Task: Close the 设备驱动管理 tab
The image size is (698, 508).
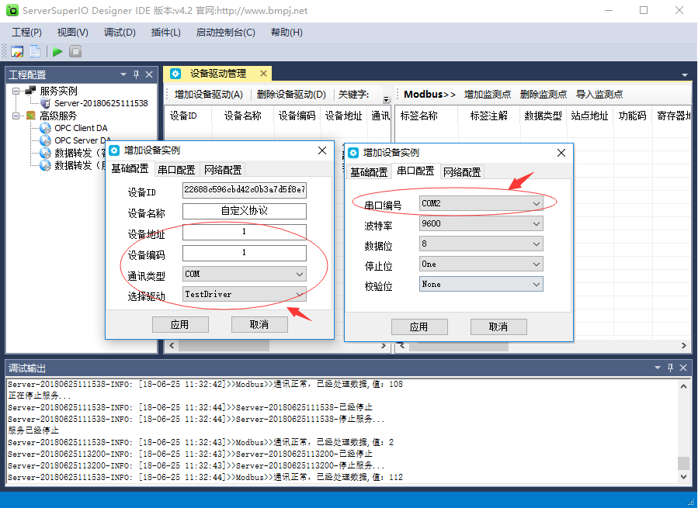Action: coord(263,74)
